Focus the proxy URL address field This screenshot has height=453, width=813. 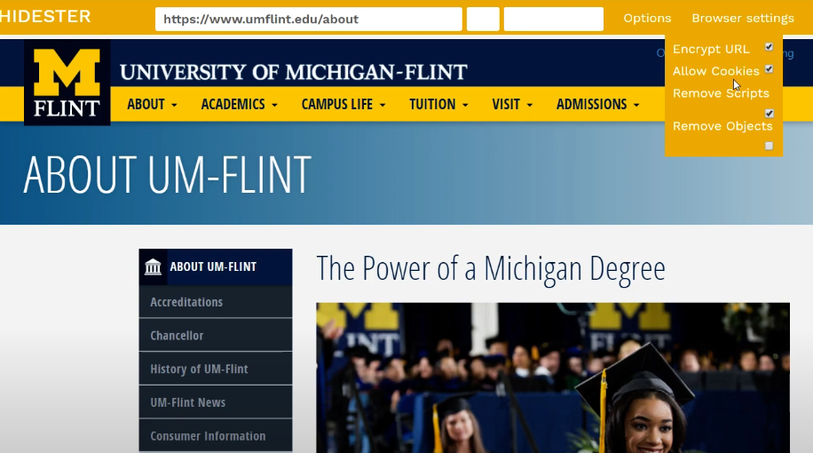click(309, 20)
